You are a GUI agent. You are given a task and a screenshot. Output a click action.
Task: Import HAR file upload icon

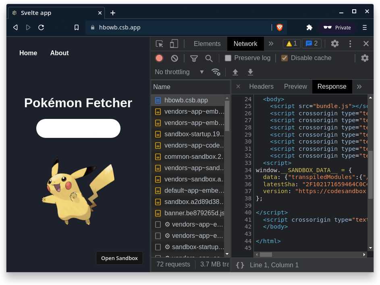[x=235, y=72]
